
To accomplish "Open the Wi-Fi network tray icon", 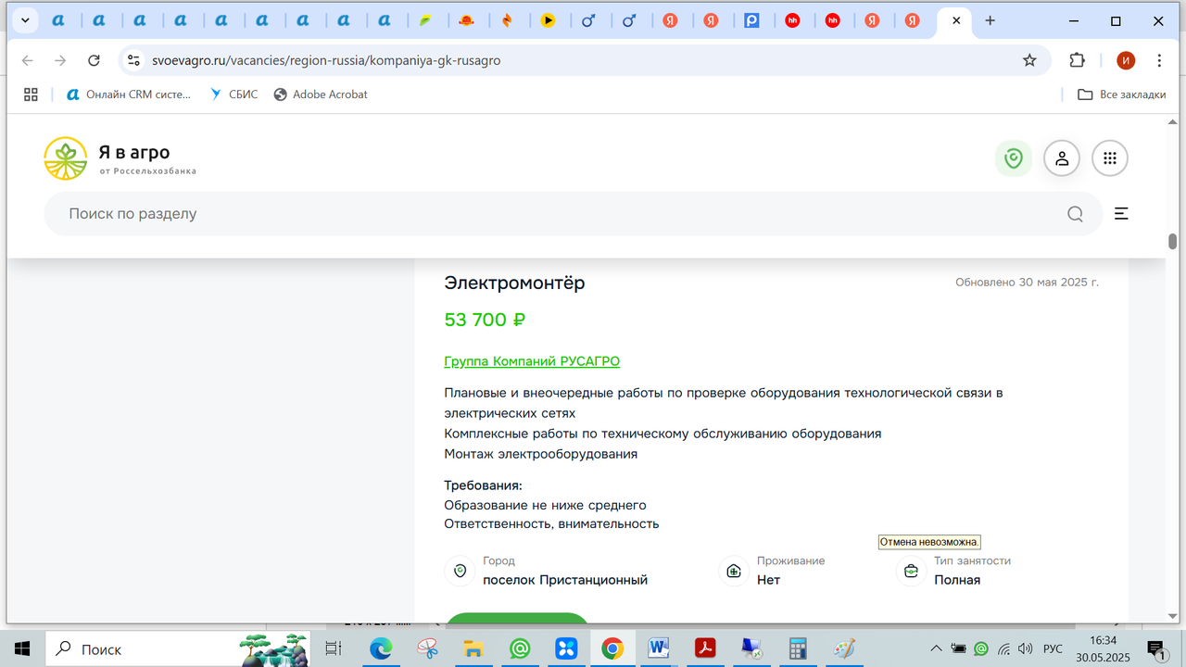I will 1003,648.
